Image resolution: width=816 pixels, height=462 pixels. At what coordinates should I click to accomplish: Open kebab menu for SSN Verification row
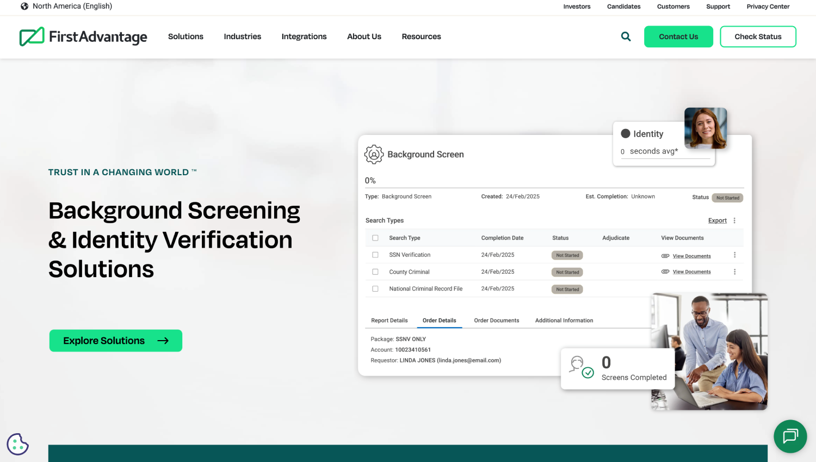click(734, 255)
